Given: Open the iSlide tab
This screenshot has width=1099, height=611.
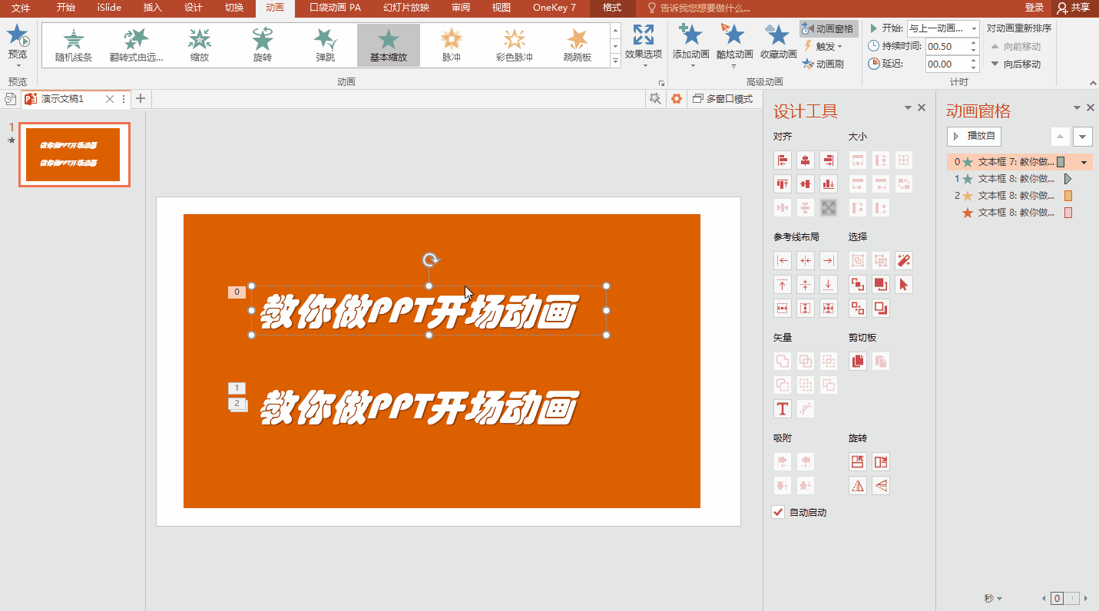Looking at the screenshot, I should coord(108,8).
